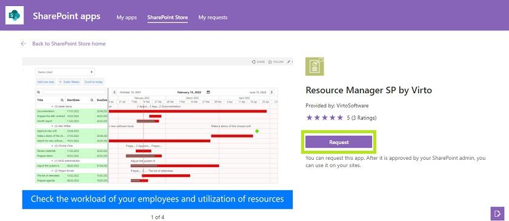The height and width of the screenshot is (221, 509).
Task: Select the SharePoint Store tab
Action: [x=167, y=17]
